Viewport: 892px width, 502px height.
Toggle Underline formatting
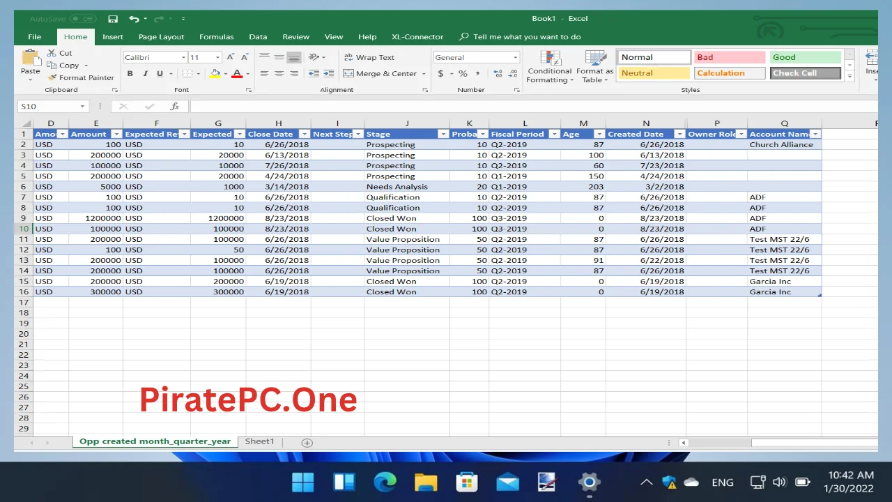point(160,73)
